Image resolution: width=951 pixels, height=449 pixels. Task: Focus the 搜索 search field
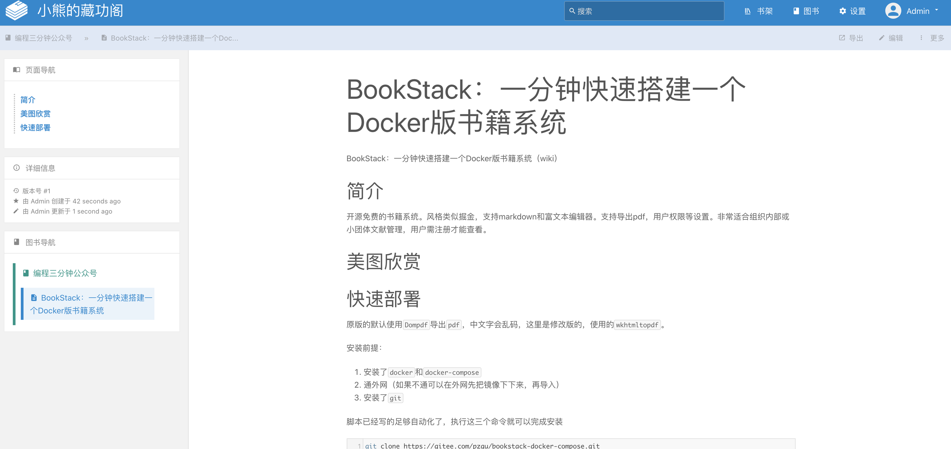click(x=644, y=11)
